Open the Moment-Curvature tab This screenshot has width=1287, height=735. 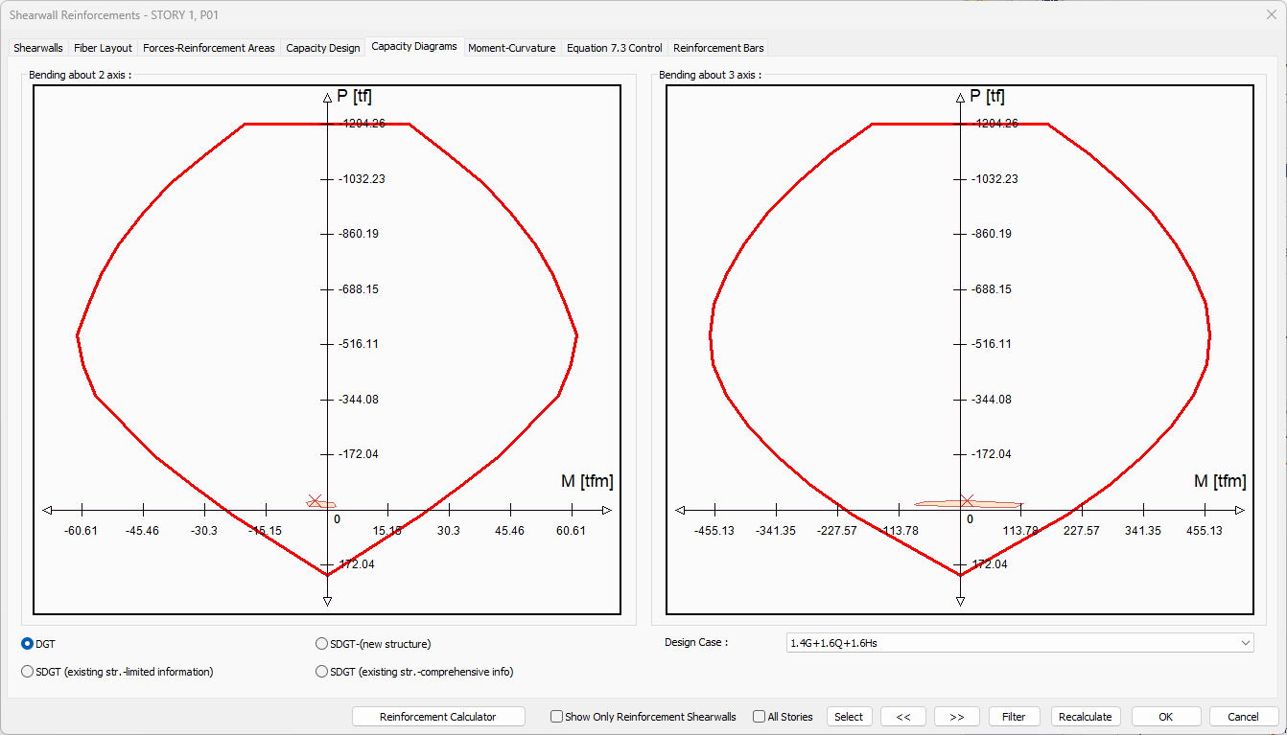point(511,48)
